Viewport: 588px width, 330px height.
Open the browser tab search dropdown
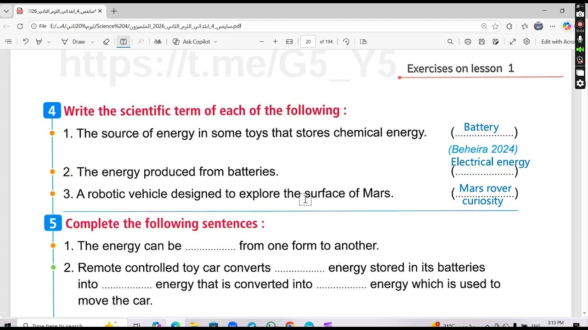6,11
